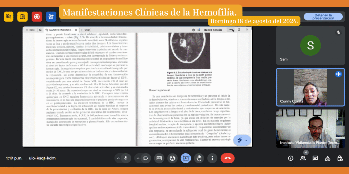Turn the camera on or off
349x174 pixels.
146,158
